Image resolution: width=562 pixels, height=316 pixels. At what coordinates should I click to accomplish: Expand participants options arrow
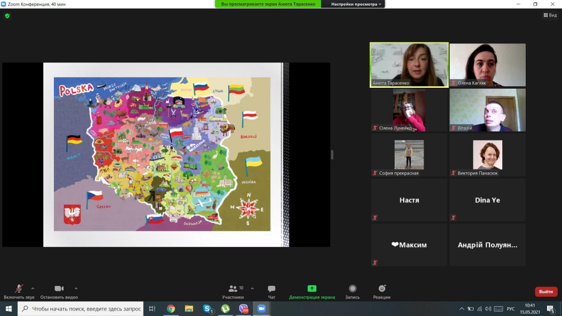(252, 289)
